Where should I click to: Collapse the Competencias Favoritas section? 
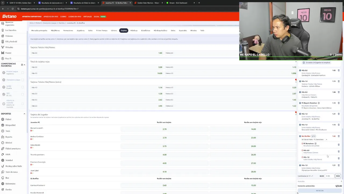click(24, 65)
